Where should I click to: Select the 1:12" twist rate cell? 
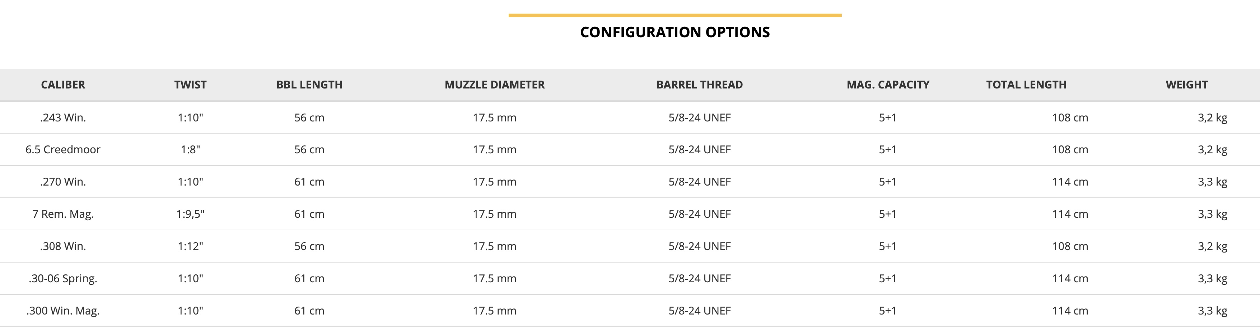(x=190, y=247)
